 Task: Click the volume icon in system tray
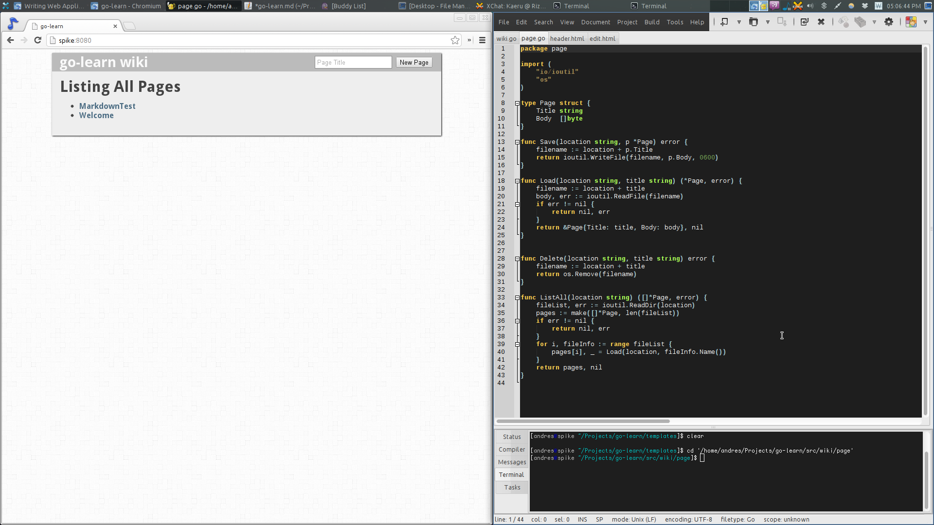[x=810, y=6]
